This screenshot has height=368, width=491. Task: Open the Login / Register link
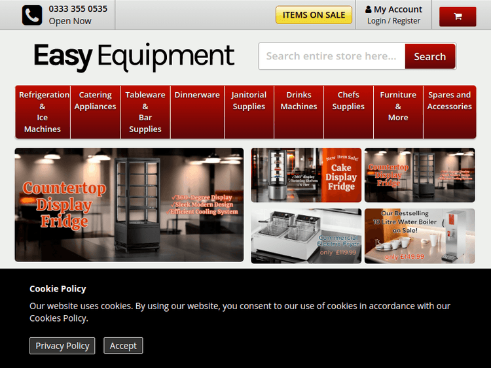point(393,21)
